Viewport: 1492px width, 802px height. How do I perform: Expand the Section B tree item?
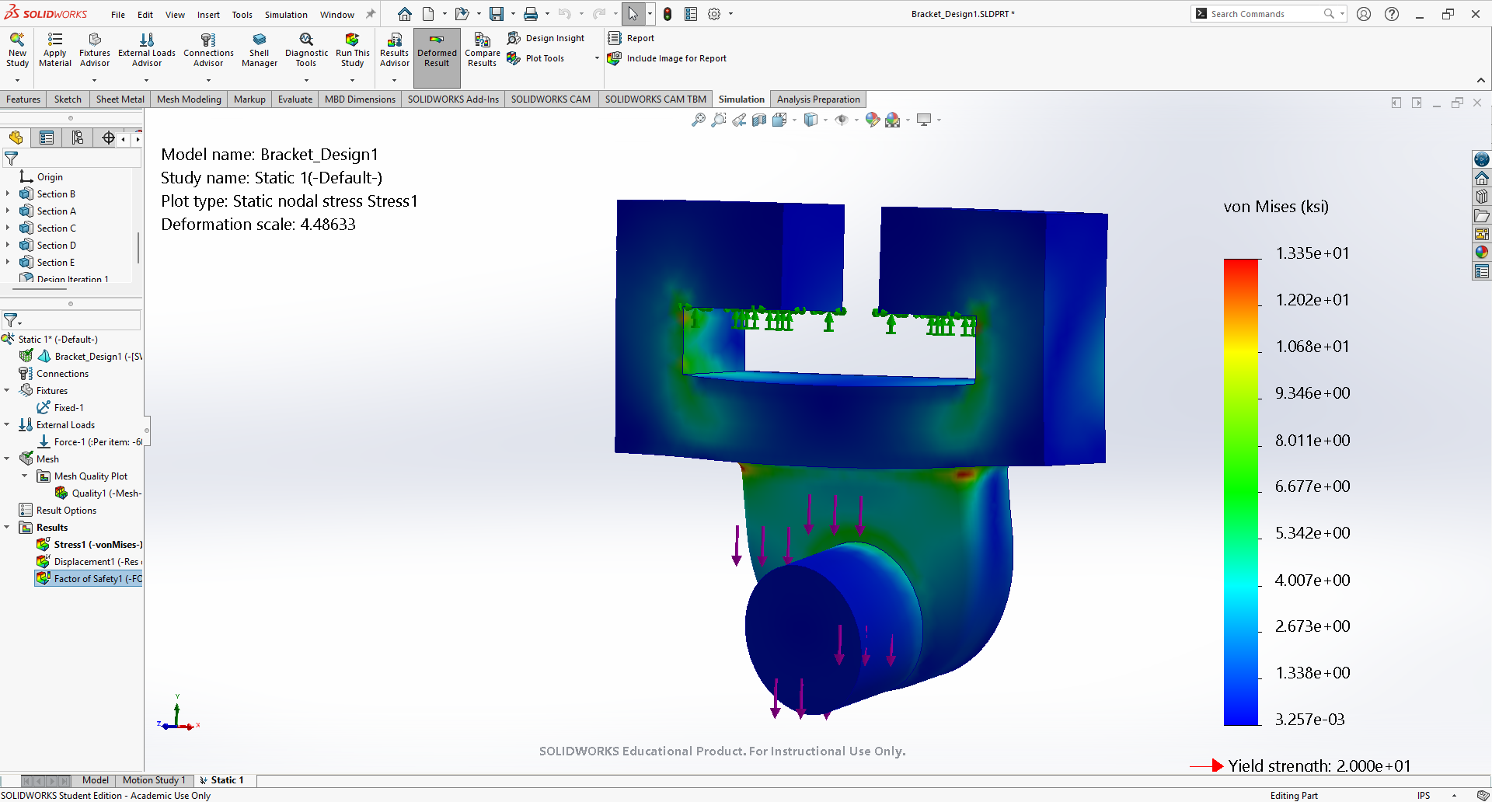tap(8, 194)
